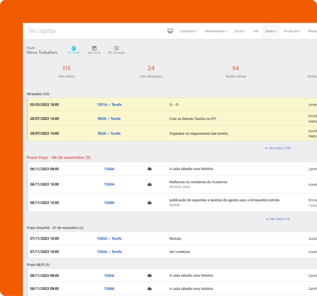Select the Por Situação list icon
Image resolution: width=317 pixels, height=296 pixels.
(x=116, y=48)
